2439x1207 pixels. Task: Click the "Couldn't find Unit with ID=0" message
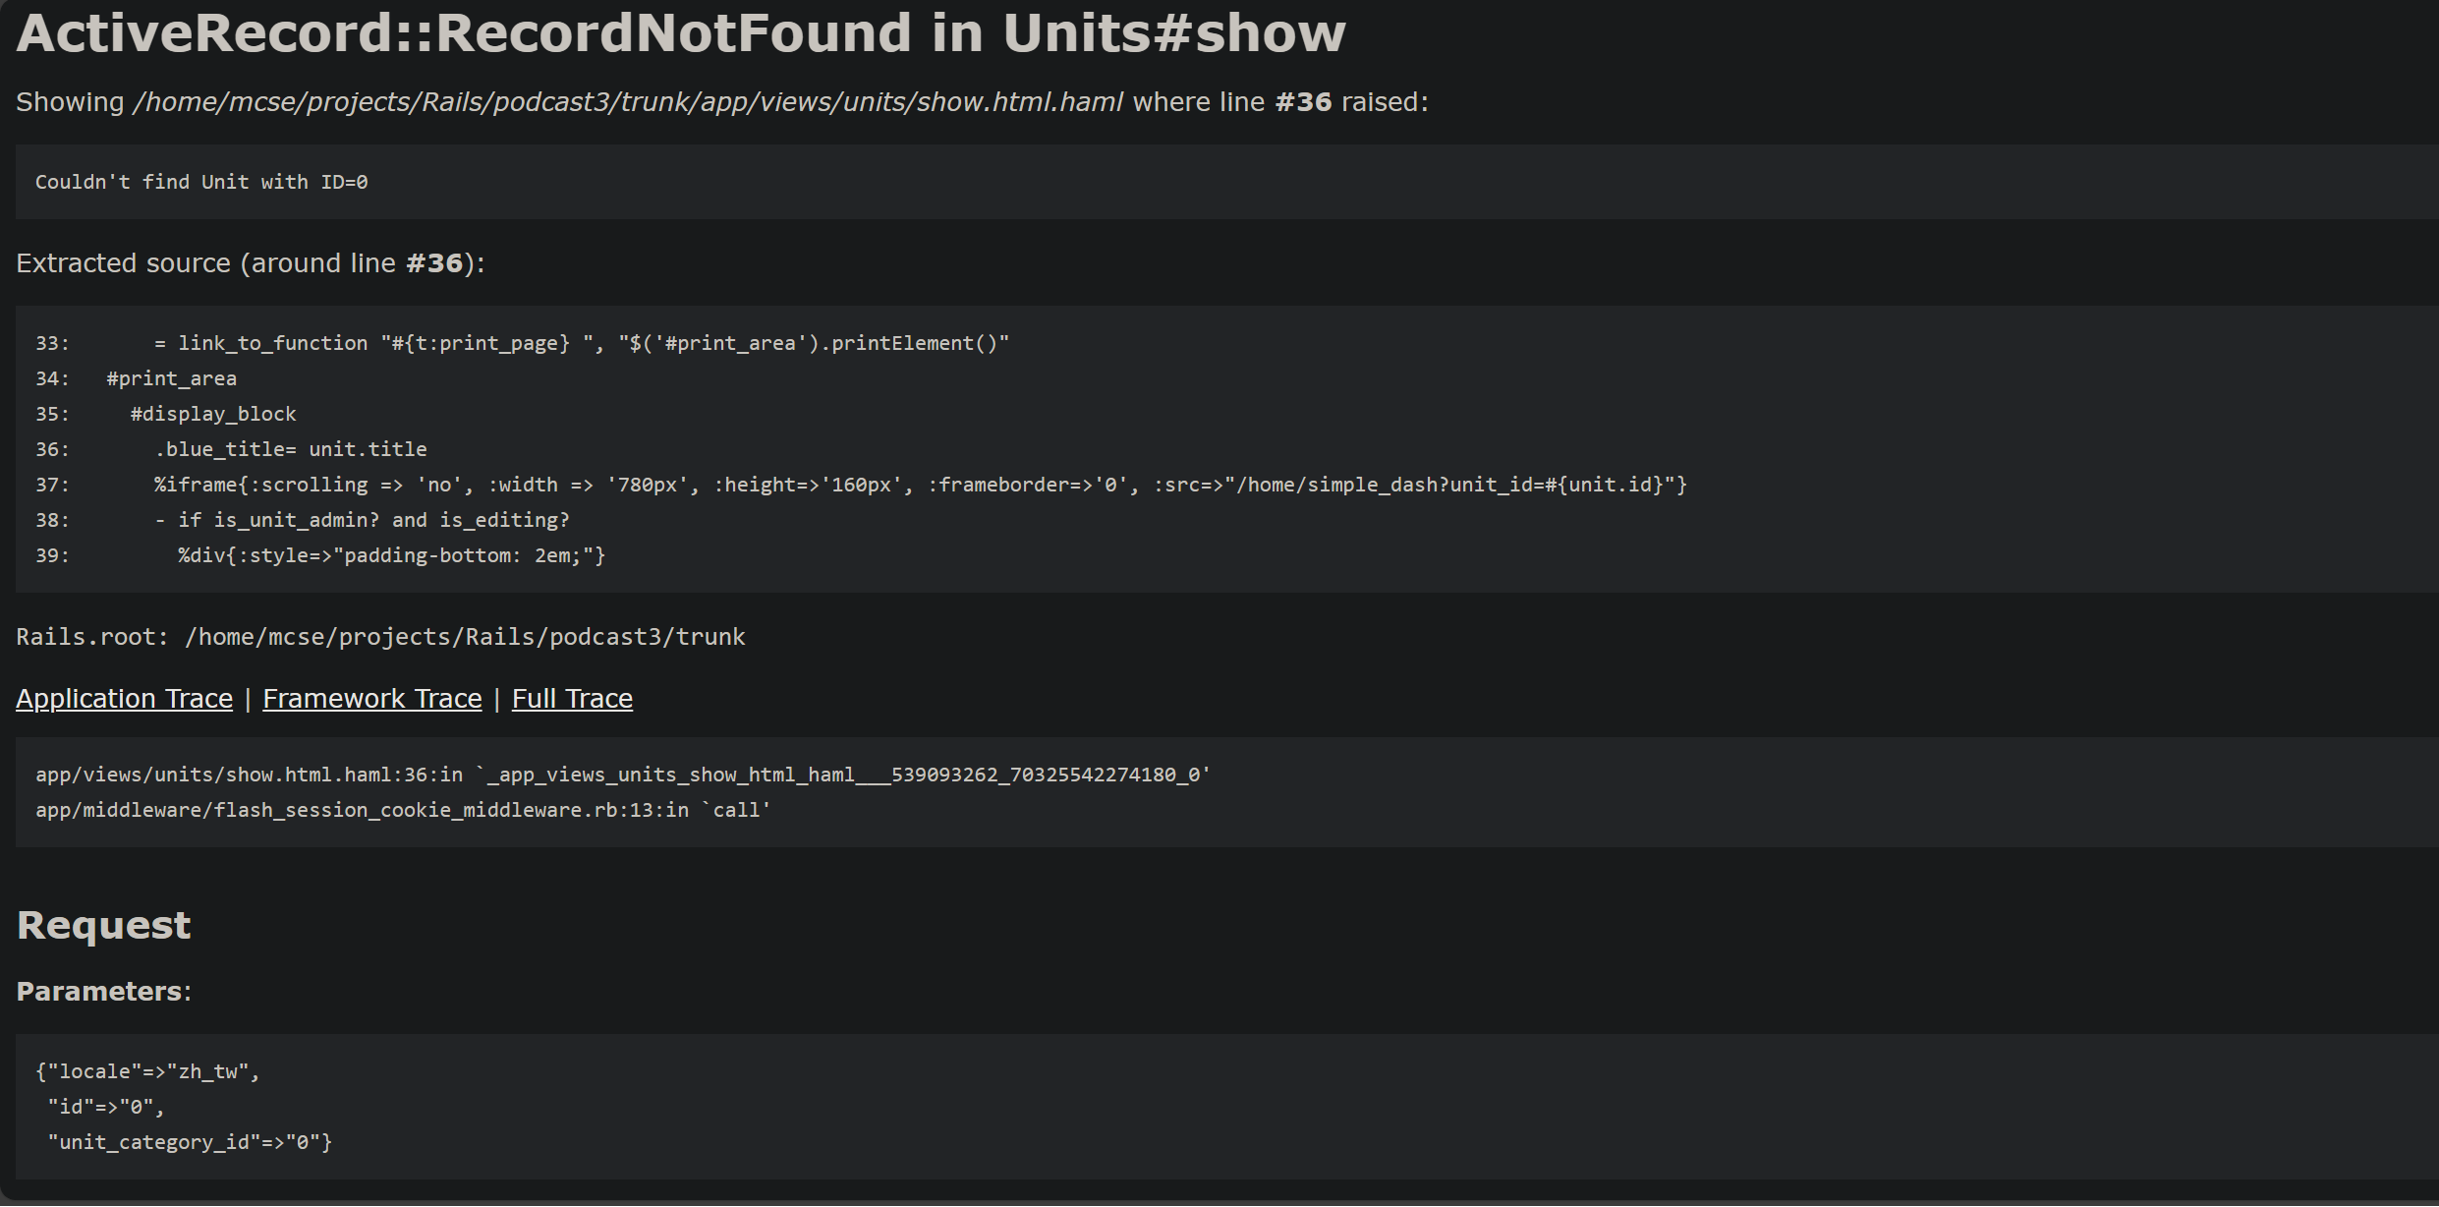tap(201, 182)
